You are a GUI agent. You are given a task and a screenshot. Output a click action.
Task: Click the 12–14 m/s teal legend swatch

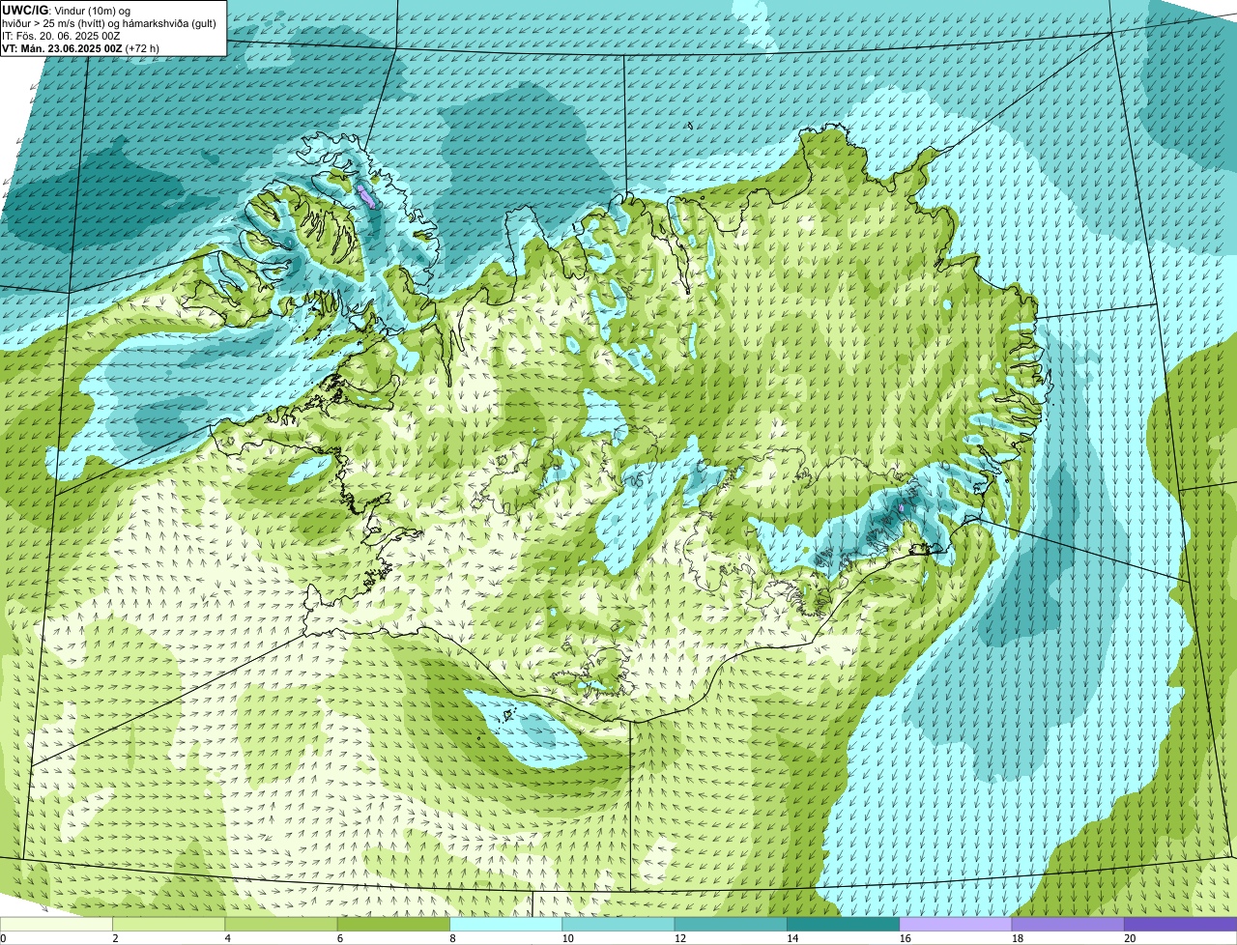pos(731,924)
